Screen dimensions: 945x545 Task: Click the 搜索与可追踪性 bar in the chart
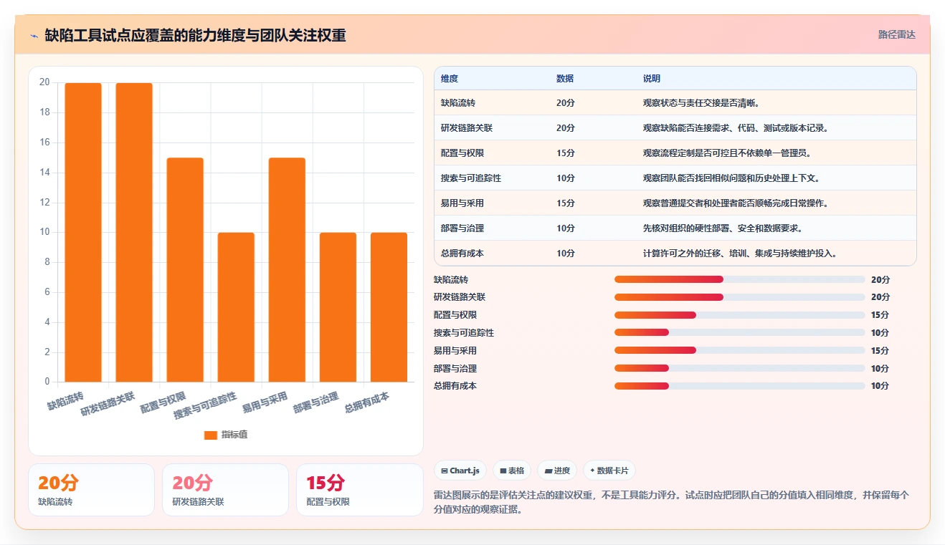[236, 307]
